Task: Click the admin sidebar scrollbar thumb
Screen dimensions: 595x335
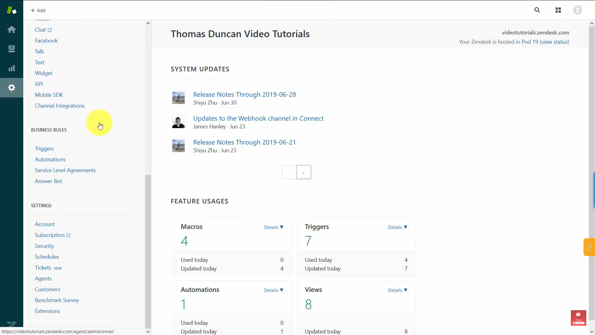Action: 148,251
